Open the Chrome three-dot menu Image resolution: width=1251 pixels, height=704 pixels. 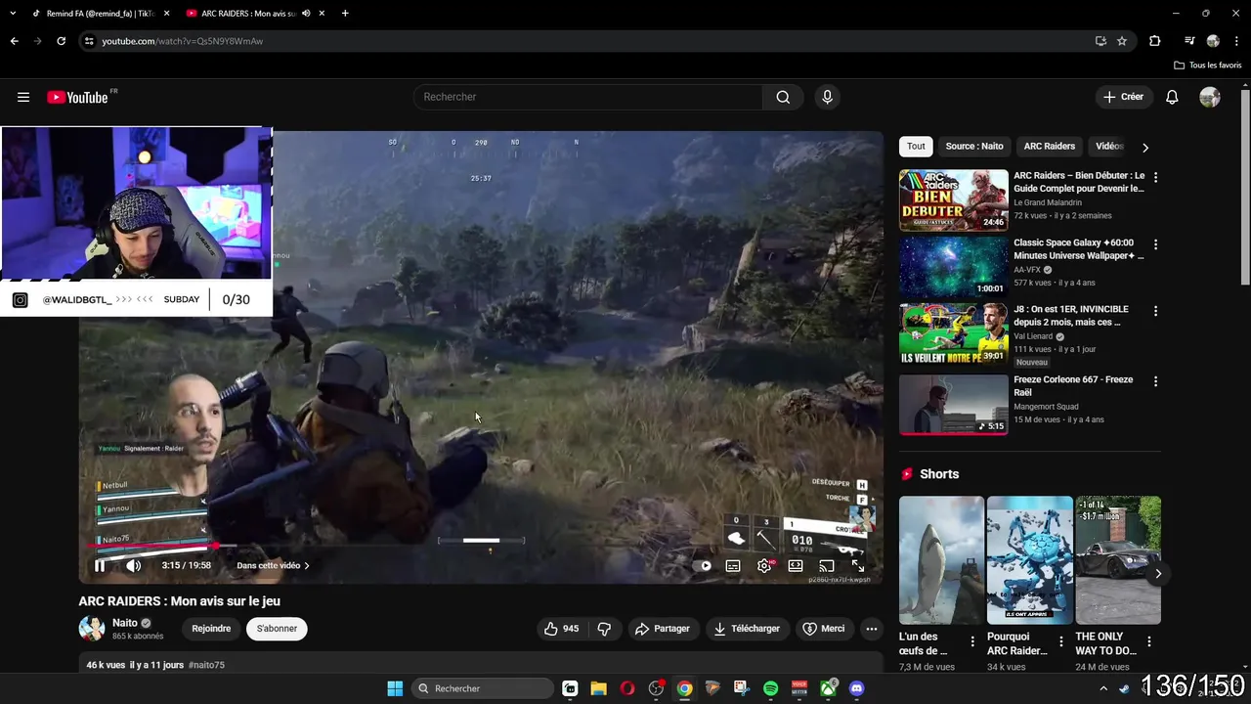(x=1235, y=41)
